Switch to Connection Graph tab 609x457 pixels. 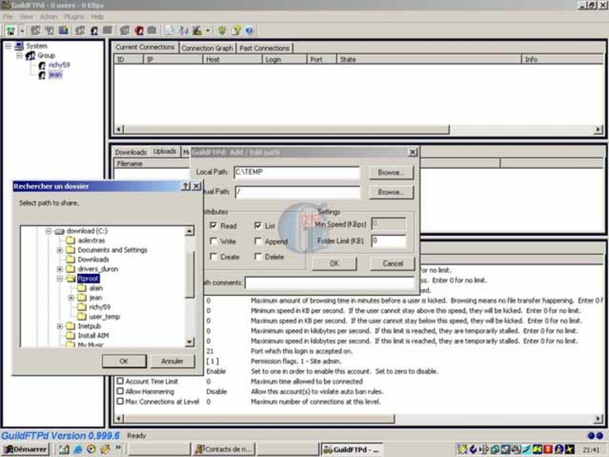(x=207, y=48)
